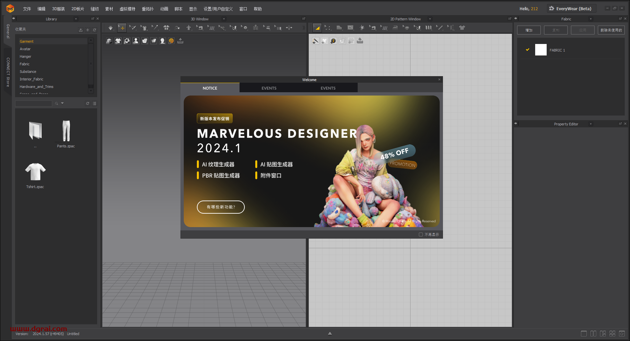Click the search magnifier icon in Library

click(56, 103)
